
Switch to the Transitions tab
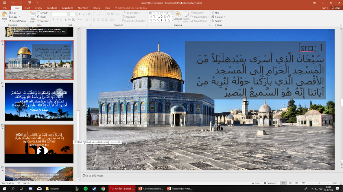click(51, 8)
